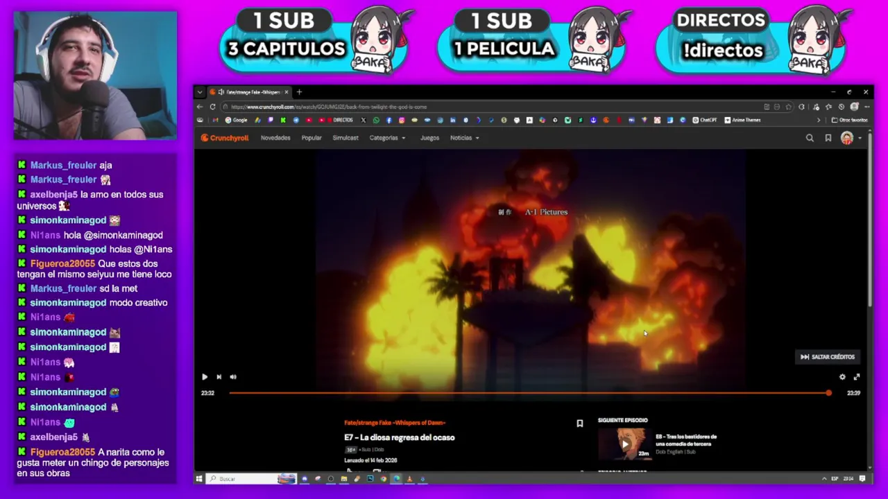Open the Google bookmark

pos(237,120)
